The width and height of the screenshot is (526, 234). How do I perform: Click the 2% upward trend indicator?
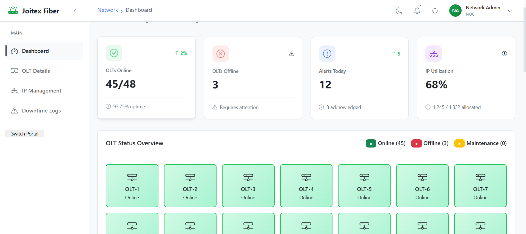pos(181,53)
